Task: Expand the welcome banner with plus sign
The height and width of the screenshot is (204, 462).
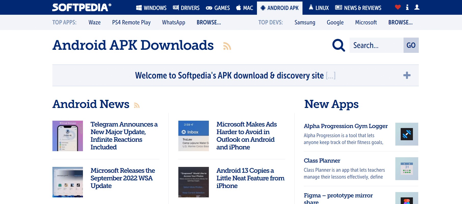Action: click(407, 75)
